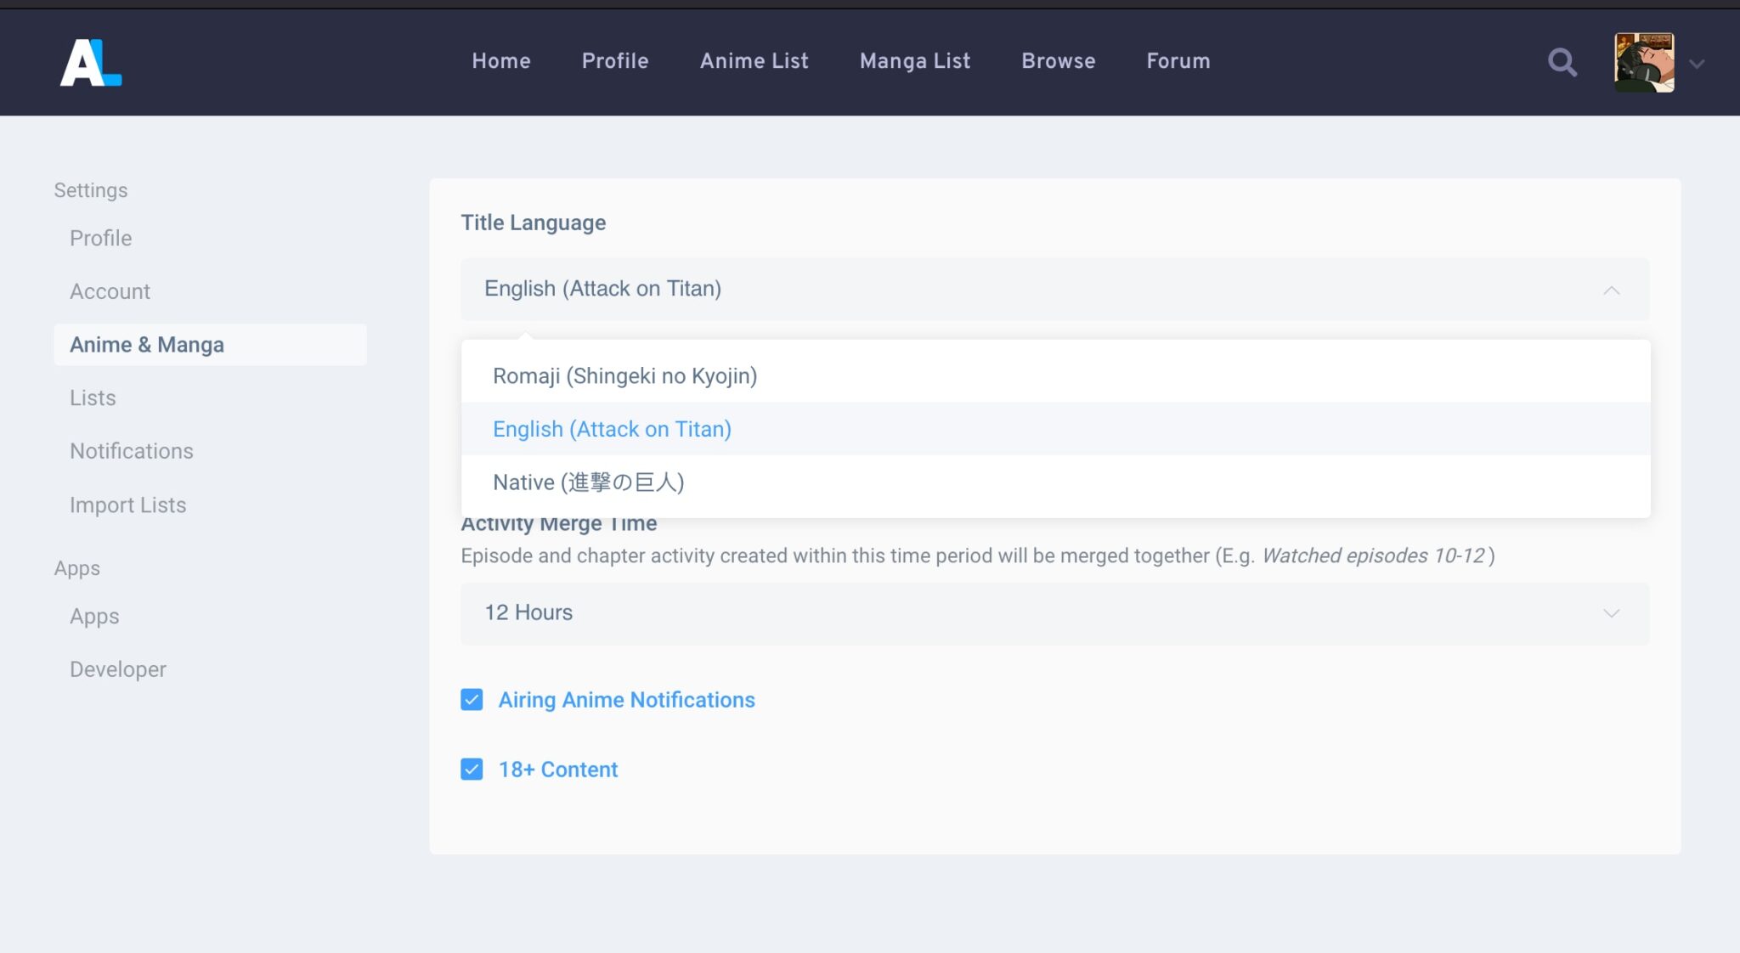Click the Browse navigation item
The height and width of the screenshot is (953, 1740).
click(1058, 61)
